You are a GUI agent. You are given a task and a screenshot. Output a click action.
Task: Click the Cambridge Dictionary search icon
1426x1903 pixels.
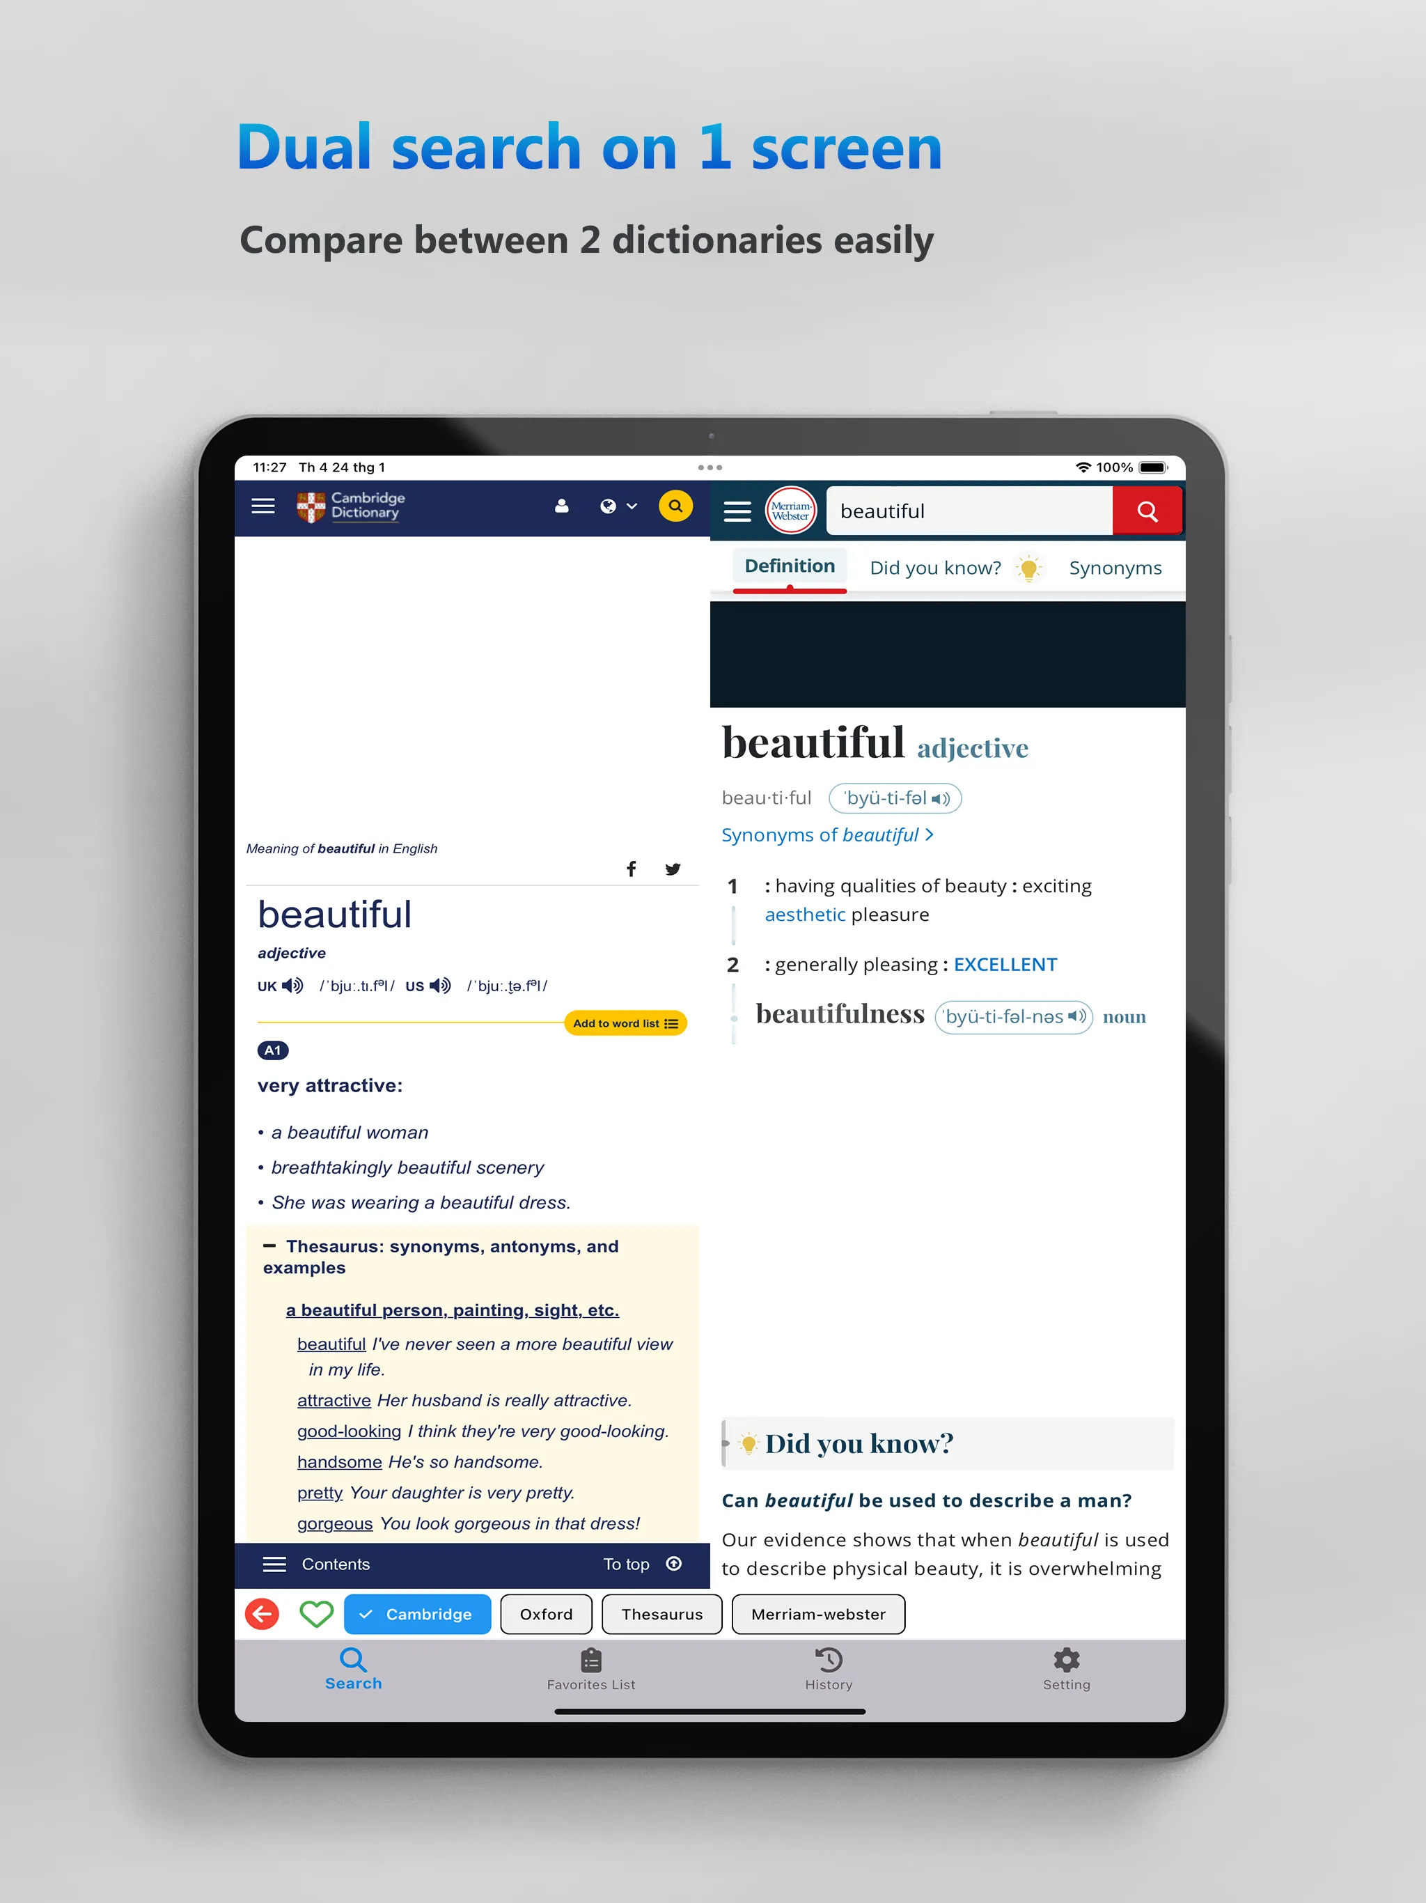677,508
